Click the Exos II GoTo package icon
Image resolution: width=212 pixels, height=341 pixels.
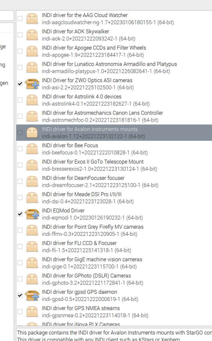tap(32, 165)
